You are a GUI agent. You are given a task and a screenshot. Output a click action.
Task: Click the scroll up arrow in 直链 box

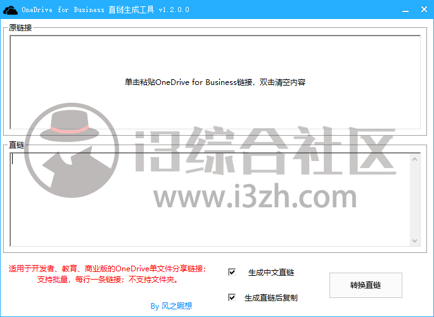414,160
